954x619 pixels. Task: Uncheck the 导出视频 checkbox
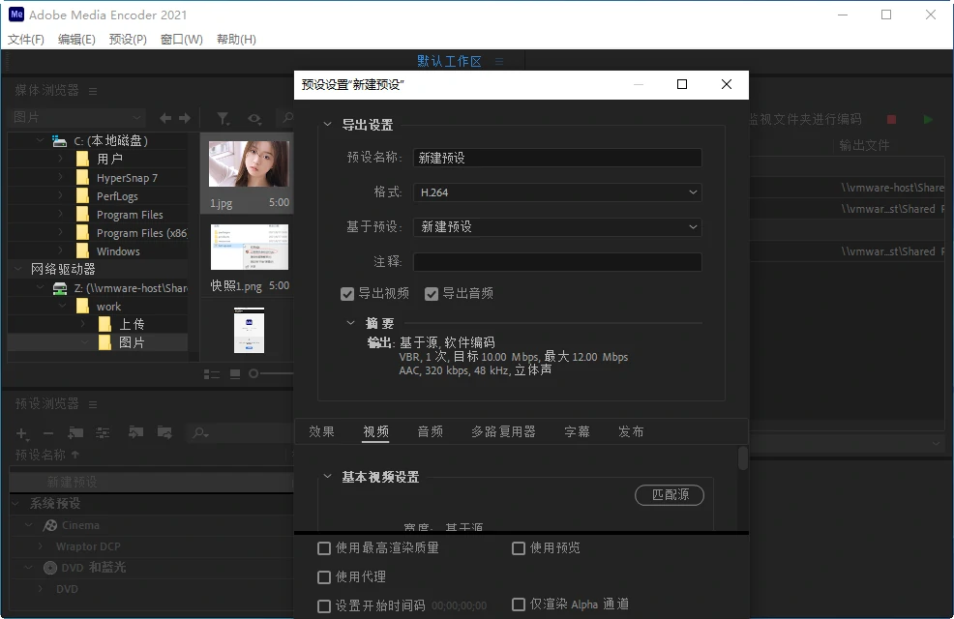(x=347, y=293)
